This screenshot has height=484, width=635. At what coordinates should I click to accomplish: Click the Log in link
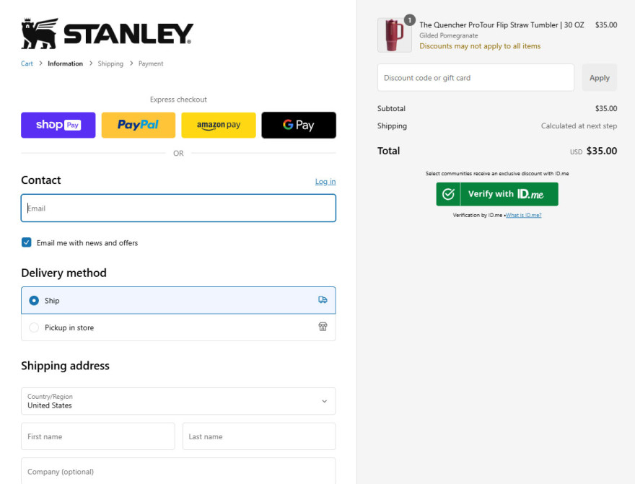click(325, 181)
